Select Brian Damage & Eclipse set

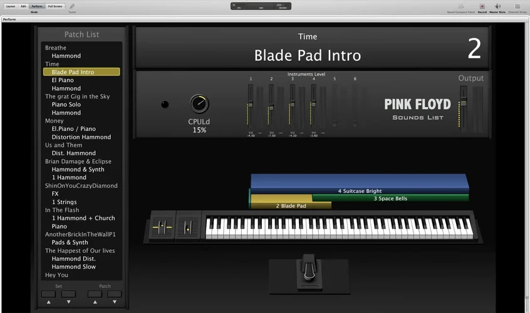coord(78,161)
